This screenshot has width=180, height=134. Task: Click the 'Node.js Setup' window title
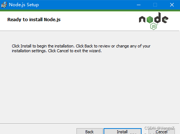tap(24, 5)
